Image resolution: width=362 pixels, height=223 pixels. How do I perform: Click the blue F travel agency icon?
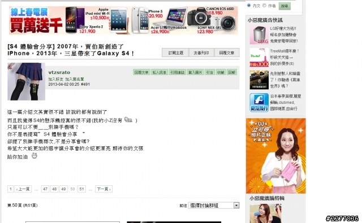pos(259,103)
